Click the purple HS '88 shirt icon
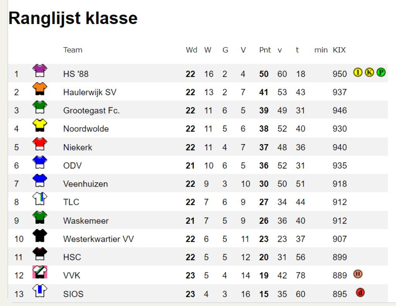 40,71
